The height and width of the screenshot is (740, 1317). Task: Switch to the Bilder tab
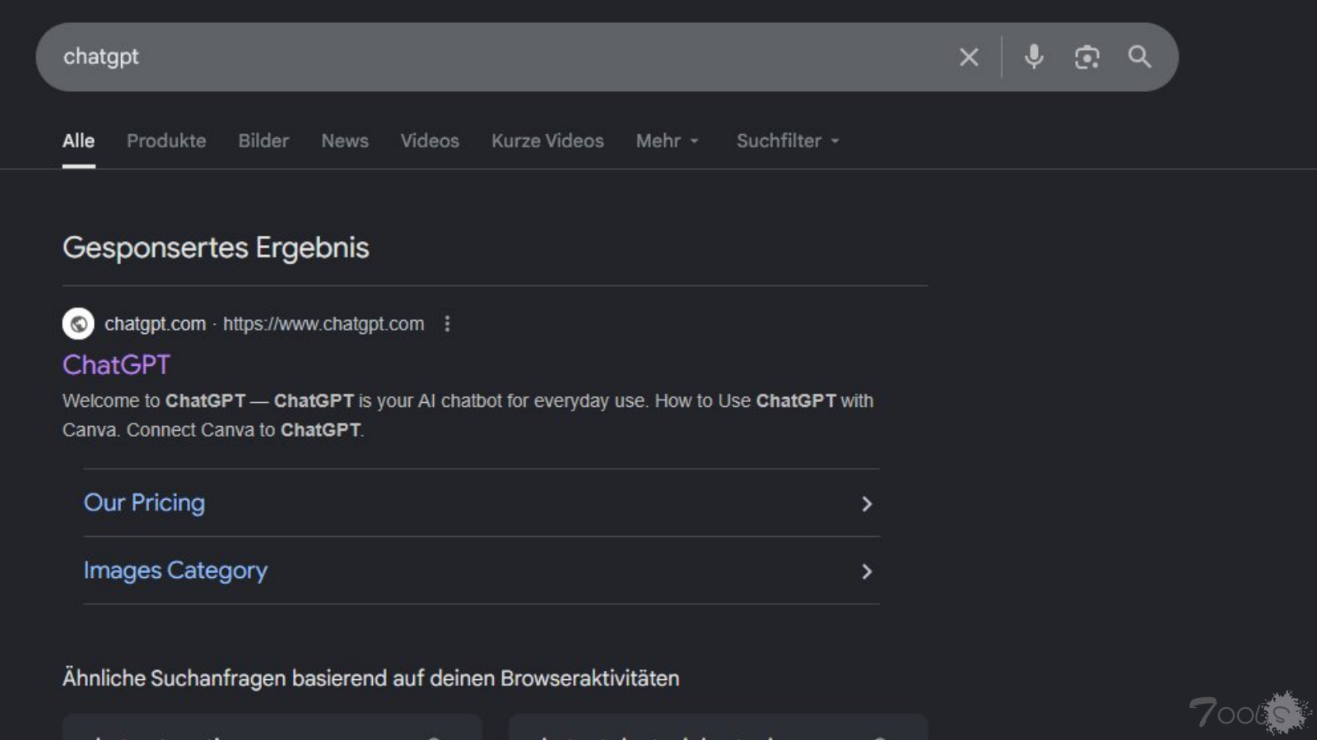tap(263, 141)
